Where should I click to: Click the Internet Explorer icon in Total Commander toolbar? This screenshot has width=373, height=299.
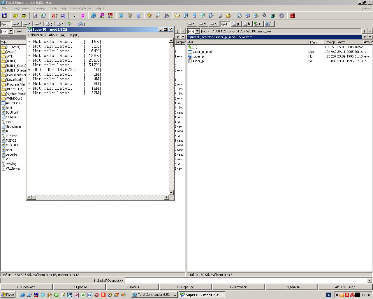pos(94,15)
